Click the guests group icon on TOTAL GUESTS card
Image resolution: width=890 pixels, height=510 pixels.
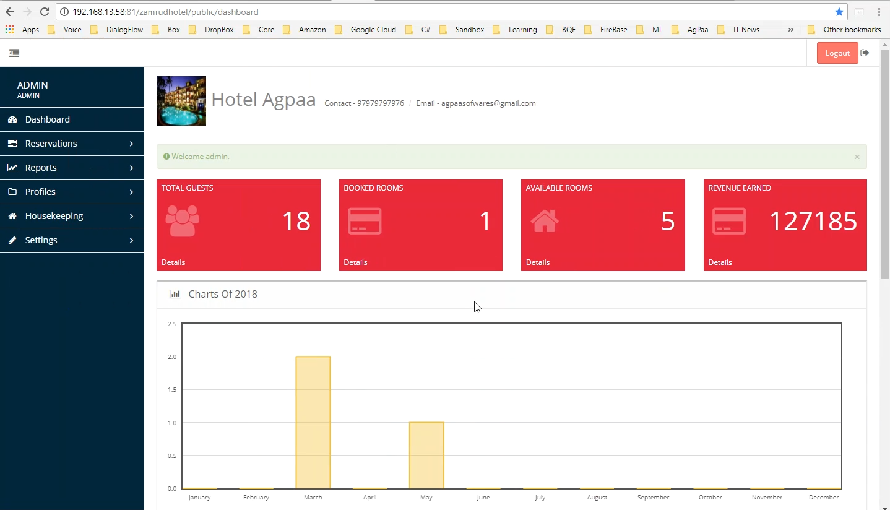coord(182,221)
